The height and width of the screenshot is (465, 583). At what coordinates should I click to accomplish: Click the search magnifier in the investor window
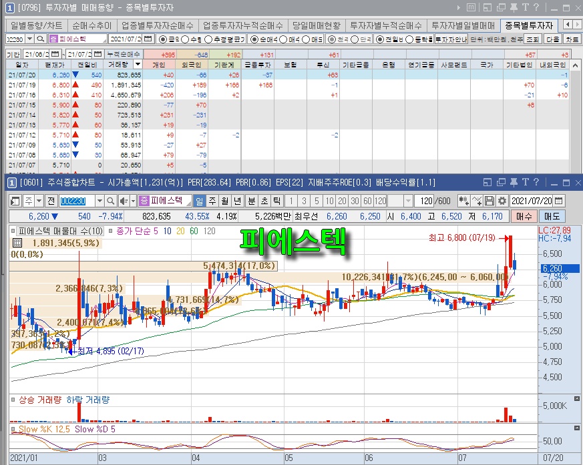tap(41, 39)
